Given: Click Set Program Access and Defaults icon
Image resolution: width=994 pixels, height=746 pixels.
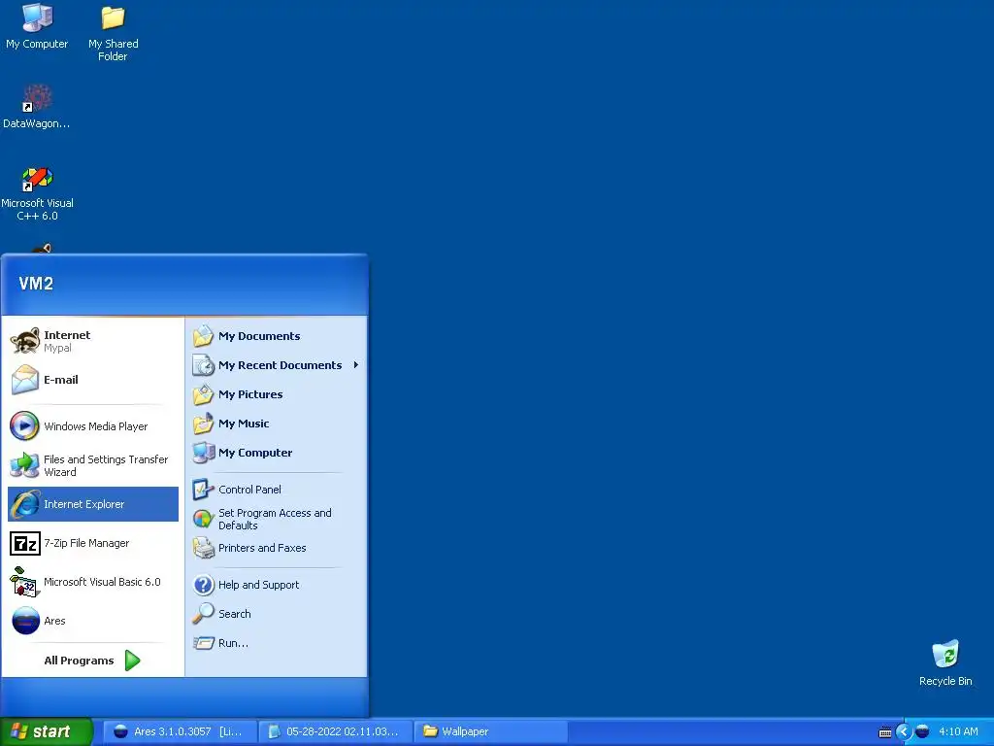Looking at the screenshot, I should [x=204, y=519].
